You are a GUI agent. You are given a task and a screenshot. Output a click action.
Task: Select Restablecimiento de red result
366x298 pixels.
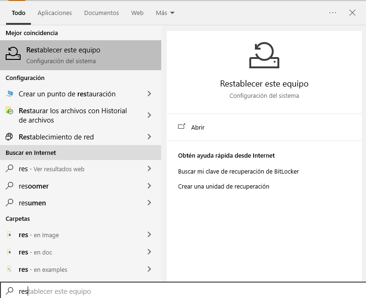point(81,137)
